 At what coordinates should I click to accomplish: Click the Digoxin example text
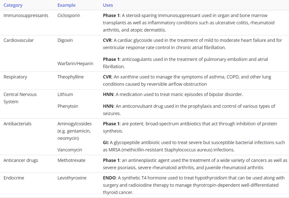click(x=65, y=40)
